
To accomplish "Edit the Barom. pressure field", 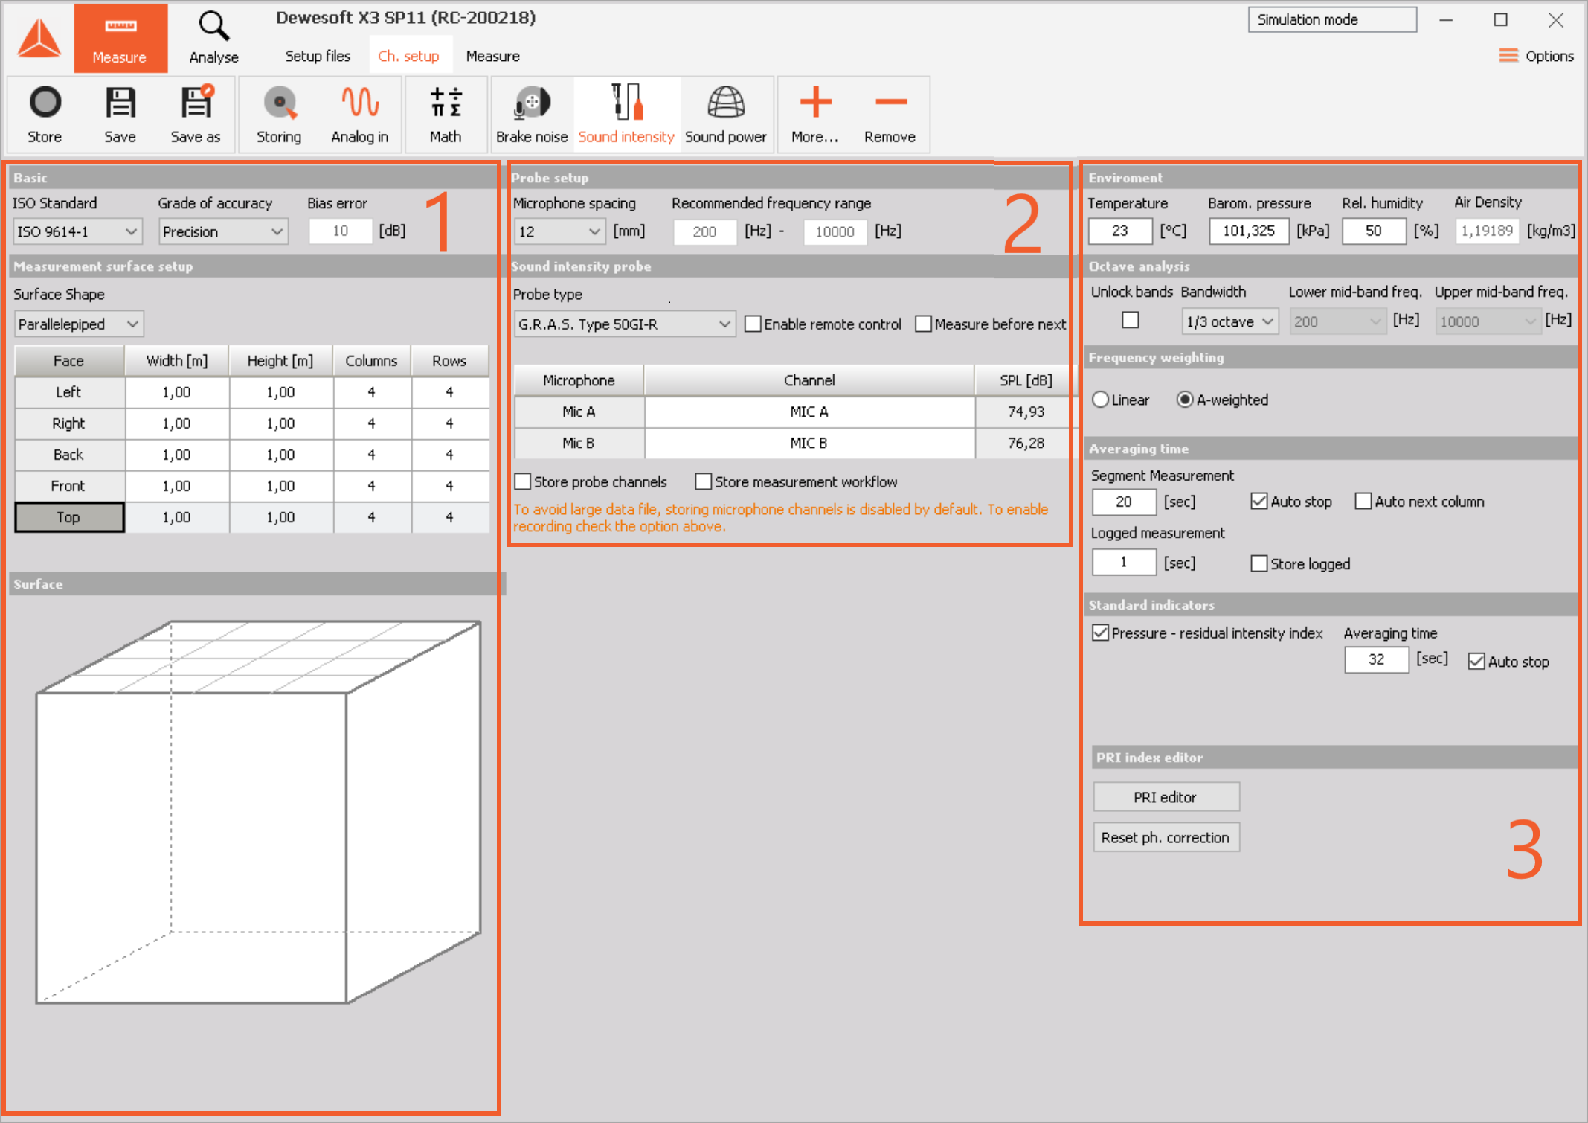I will pyautogui.click(x=1249, y=231).
